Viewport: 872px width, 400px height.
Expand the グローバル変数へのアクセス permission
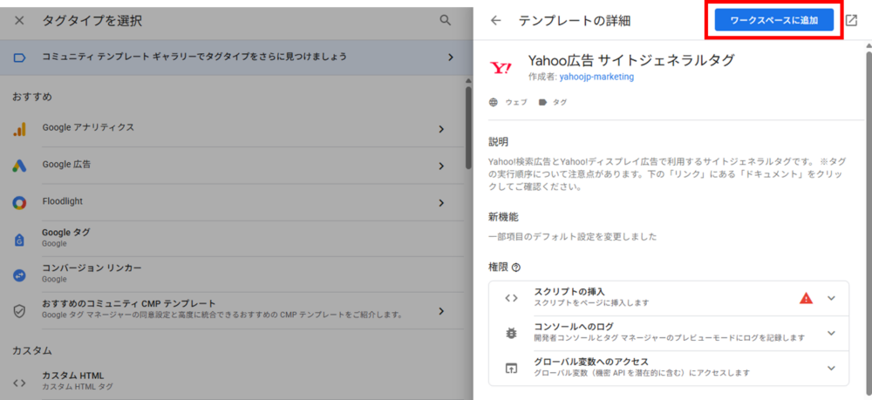coord(831,367)
